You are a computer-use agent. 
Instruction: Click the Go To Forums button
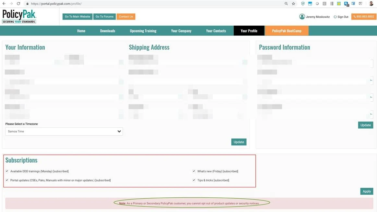(x=104, y=17)
